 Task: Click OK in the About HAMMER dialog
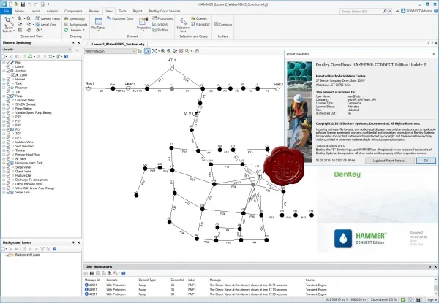coord(426,161)
